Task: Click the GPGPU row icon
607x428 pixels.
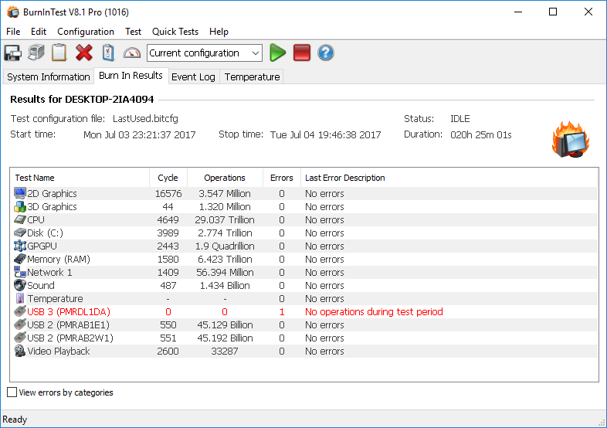Action: point(20,246)
